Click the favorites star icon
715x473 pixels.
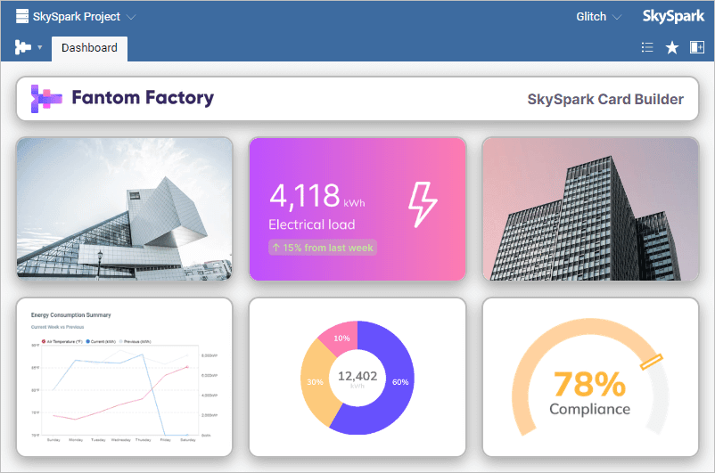(671, 47)
